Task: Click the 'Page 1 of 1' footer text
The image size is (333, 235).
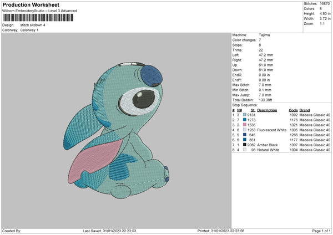Action: coord(321,231)
